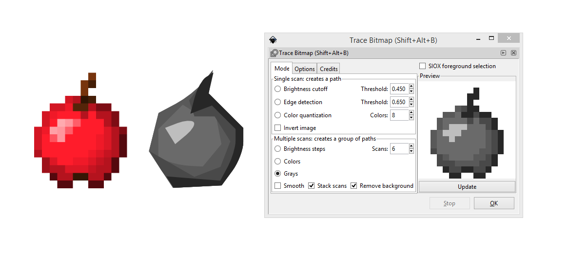Select the red pixel apple image
The image size is (568, 253).
pos(80,130)
